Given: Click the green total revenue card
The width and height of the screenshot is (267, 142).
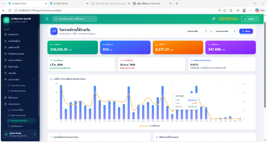Looking at the screenshot, I should [73, 47].
